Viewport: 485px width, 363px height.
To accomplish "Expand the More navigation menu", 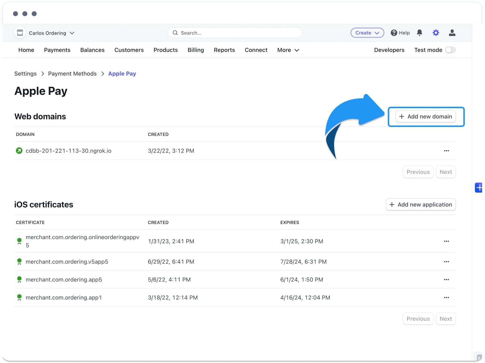I will (288, 50).
